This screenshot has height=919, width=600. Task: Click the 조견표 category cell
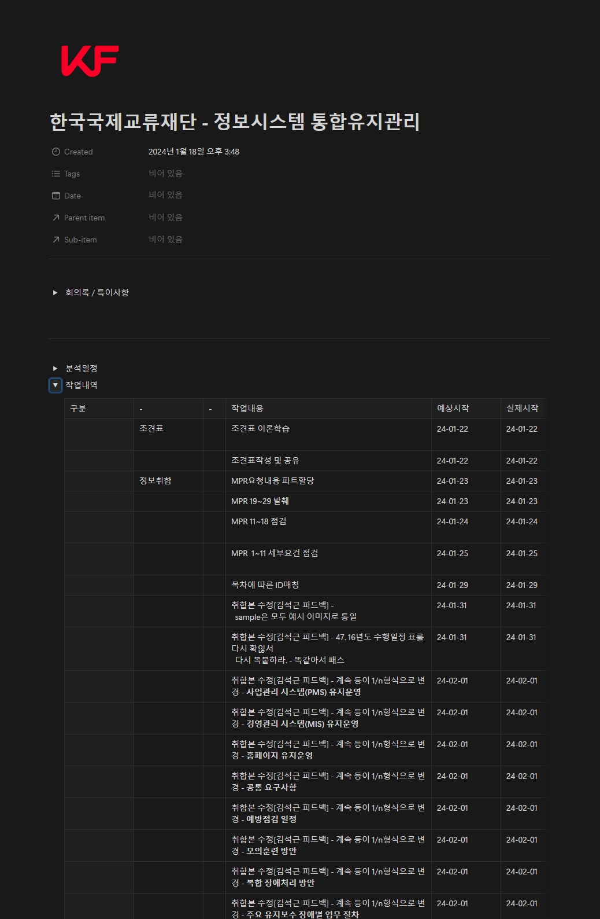point(168,435)
